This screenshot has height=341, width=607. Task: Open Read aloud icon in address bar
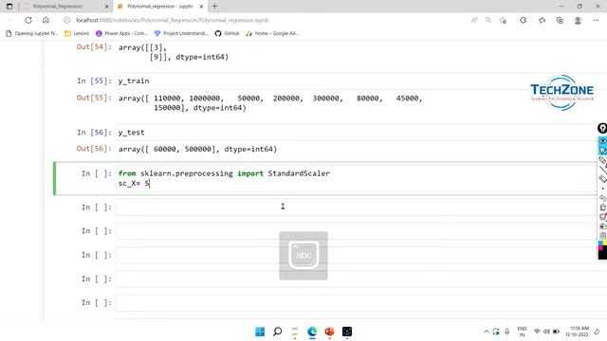click(474, 20)
